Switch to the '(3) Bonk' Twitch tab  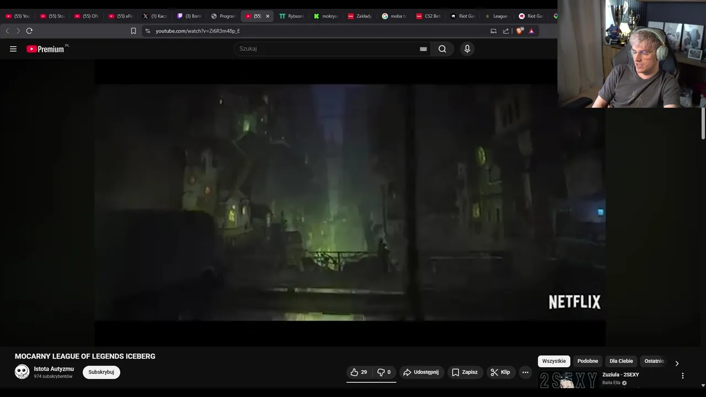189,16
